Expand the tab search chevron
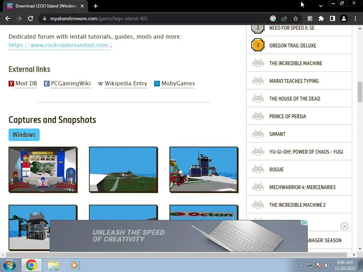 (320, 6)
